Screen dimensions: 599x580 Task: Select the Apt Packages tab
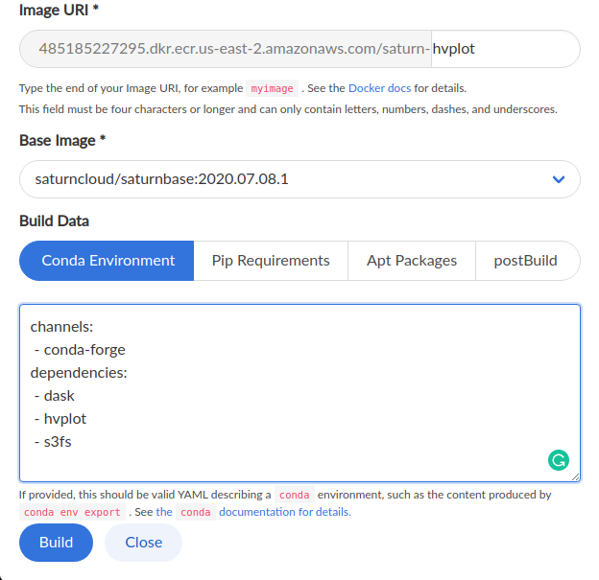click(x=412, y=261)
